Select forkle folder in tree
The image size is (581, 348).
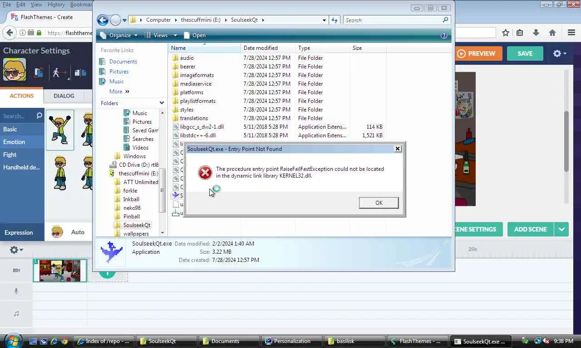[x=130, y=191]
